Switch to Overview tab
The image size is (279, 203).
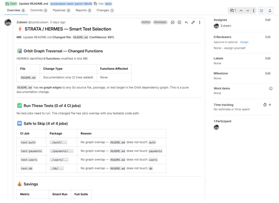click(x=16, y=10)
